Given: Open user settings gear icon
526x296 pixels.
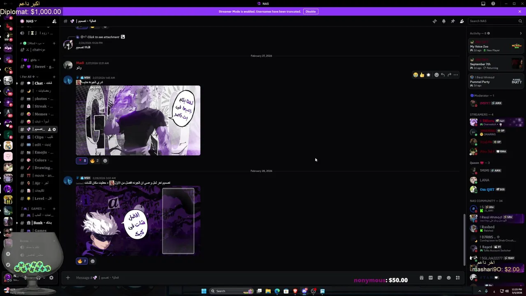Looking at the screenshot, I should (51, 278).
